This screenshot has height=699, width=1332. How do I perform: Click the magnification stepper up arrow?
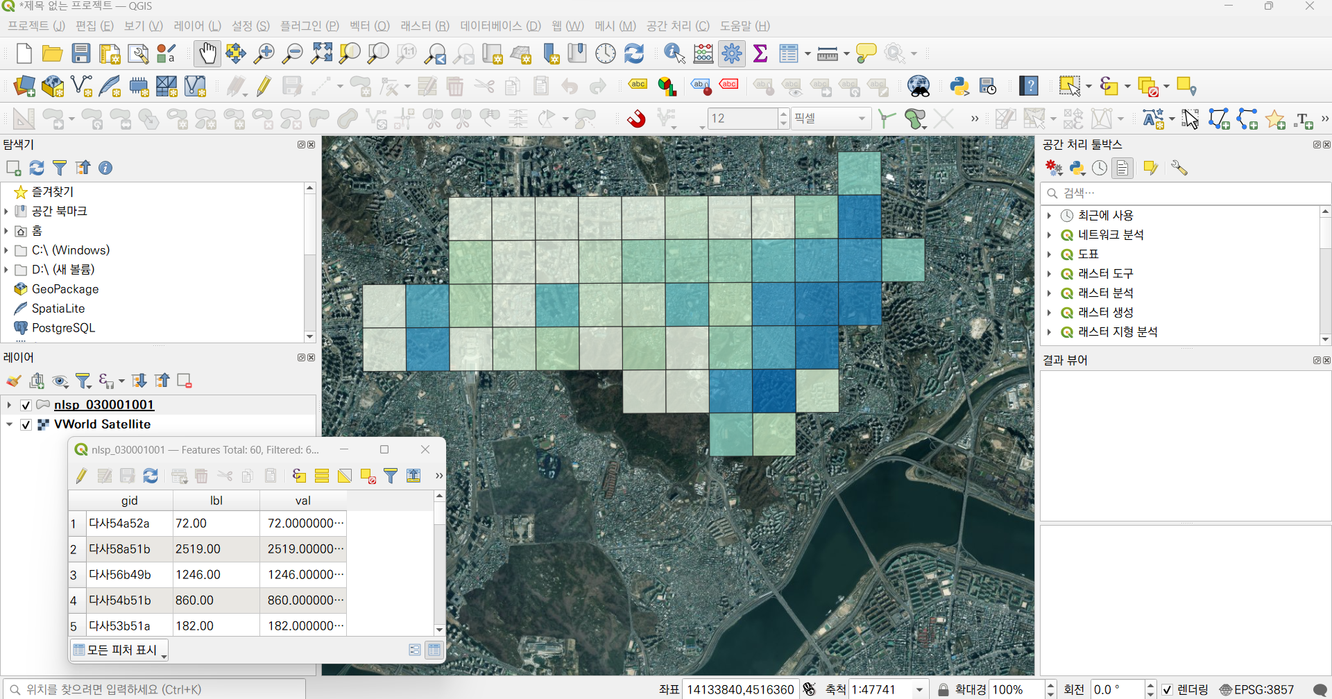pyautogui.click(x=1050, y=685)
